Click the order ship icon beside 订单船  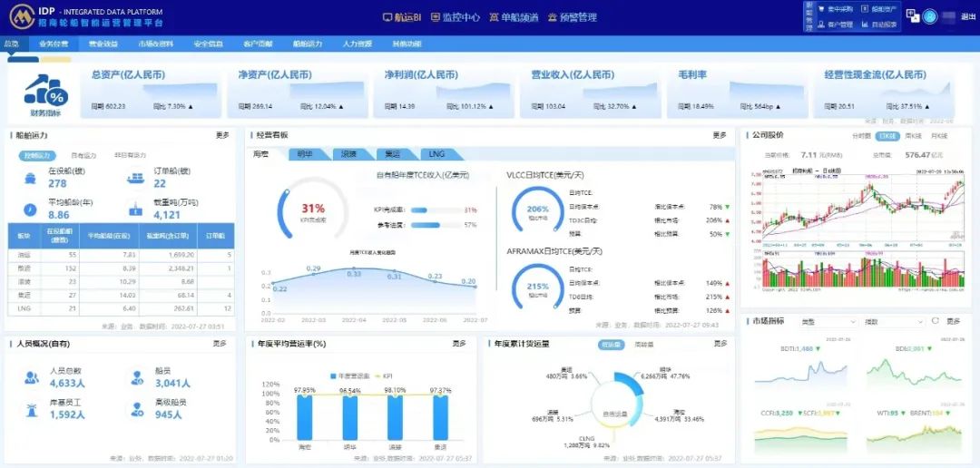pyautogui.click(x=135, y=178)
